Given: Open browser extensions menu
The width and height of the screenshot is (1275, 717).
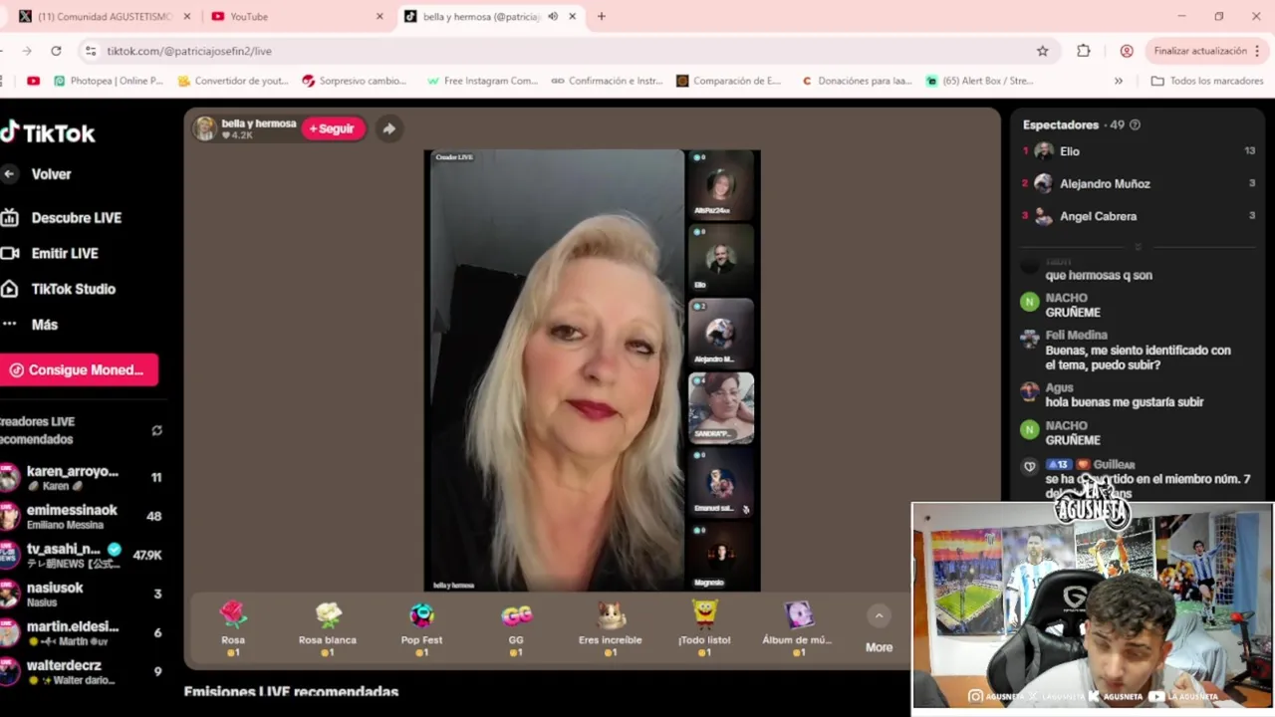Looking at the screenshot, I should (x=1084, y=51).
